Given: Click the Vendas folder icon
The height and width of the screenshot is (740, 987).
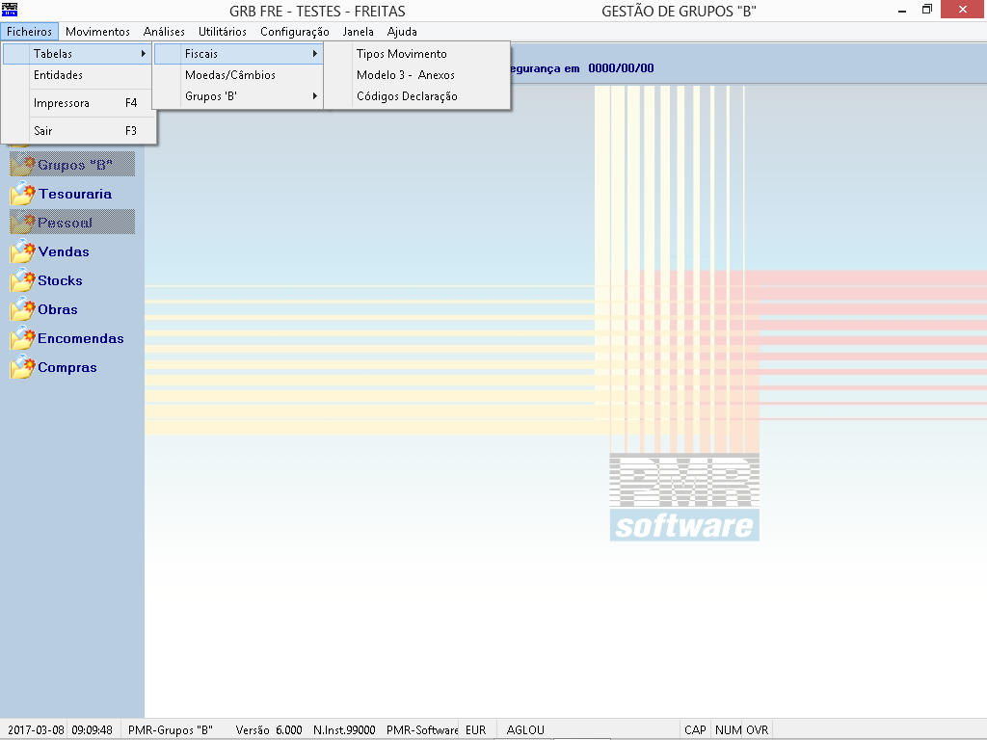Looking at the screenshot, I should click(23, 251).
